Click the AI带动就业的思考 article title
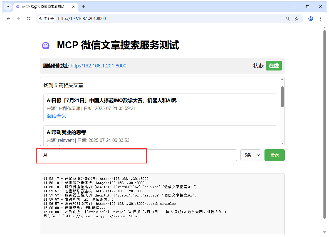Image resolution: width=329 pixels, height=237 pixels. [x=66, y=132]
